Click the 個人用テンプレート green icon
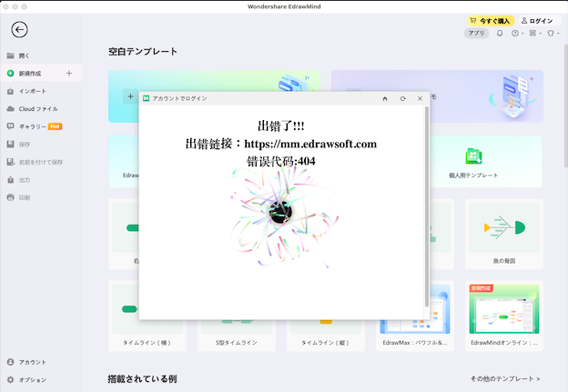The width and height of the screenshot is (568, 392). 473,156
